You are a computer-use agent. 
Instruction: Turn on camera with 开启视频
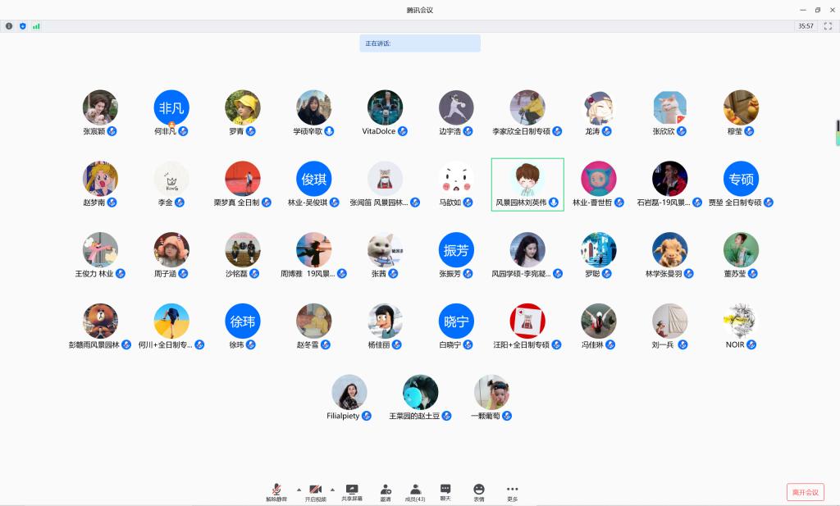(x=315, y=491)
